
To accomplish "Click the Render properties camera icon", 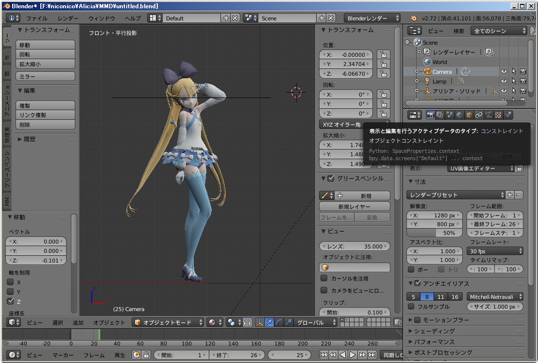I will click(x=430, y=115).
